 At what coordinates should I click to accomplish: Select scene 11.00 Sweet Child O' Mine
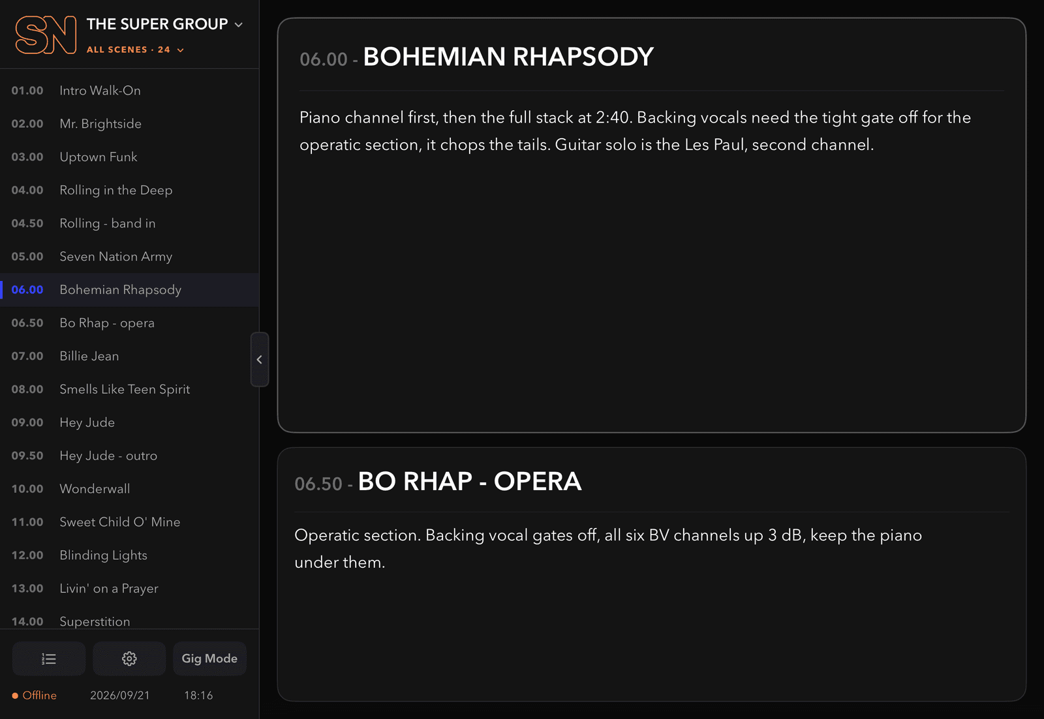click(x=129, y=522)
